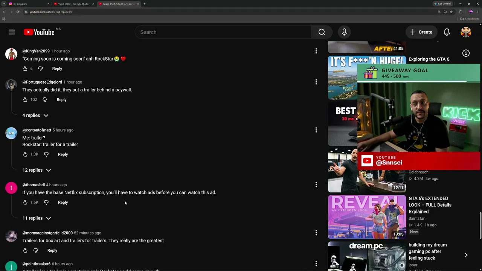Click the Ask Gemini button
Screen dimensions: 482x271
[x=442, y=4]
